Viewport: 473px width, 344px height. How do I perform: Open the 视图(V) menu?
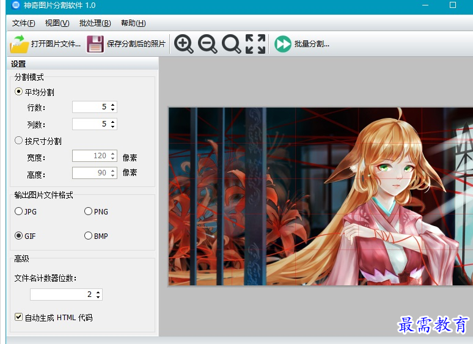tap(57, 23)
